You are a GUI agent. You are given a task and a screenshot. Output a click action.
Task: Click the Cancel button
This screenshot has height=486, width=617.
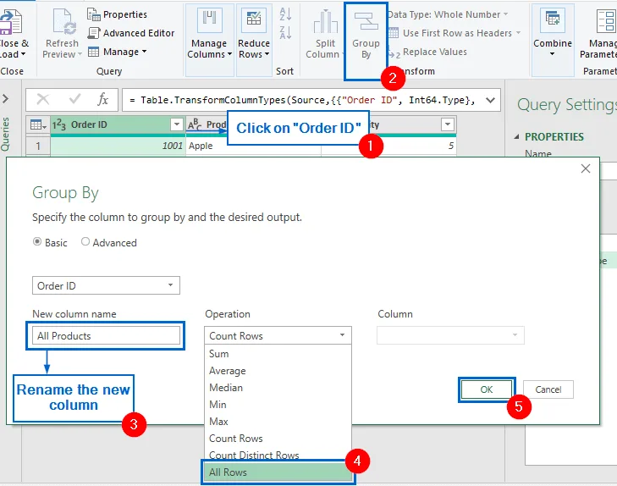pos(548,389)
